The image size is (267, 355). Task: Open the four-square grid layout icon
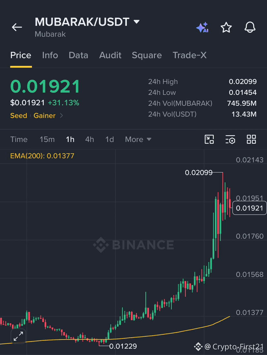click(252, 139)
